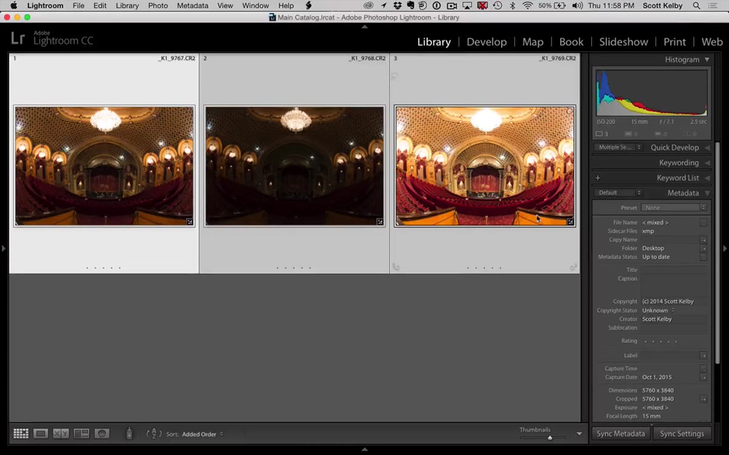Screen dimensions: 729x455
Task: Select the Painter spray can tool
Action: pos(129,433)
